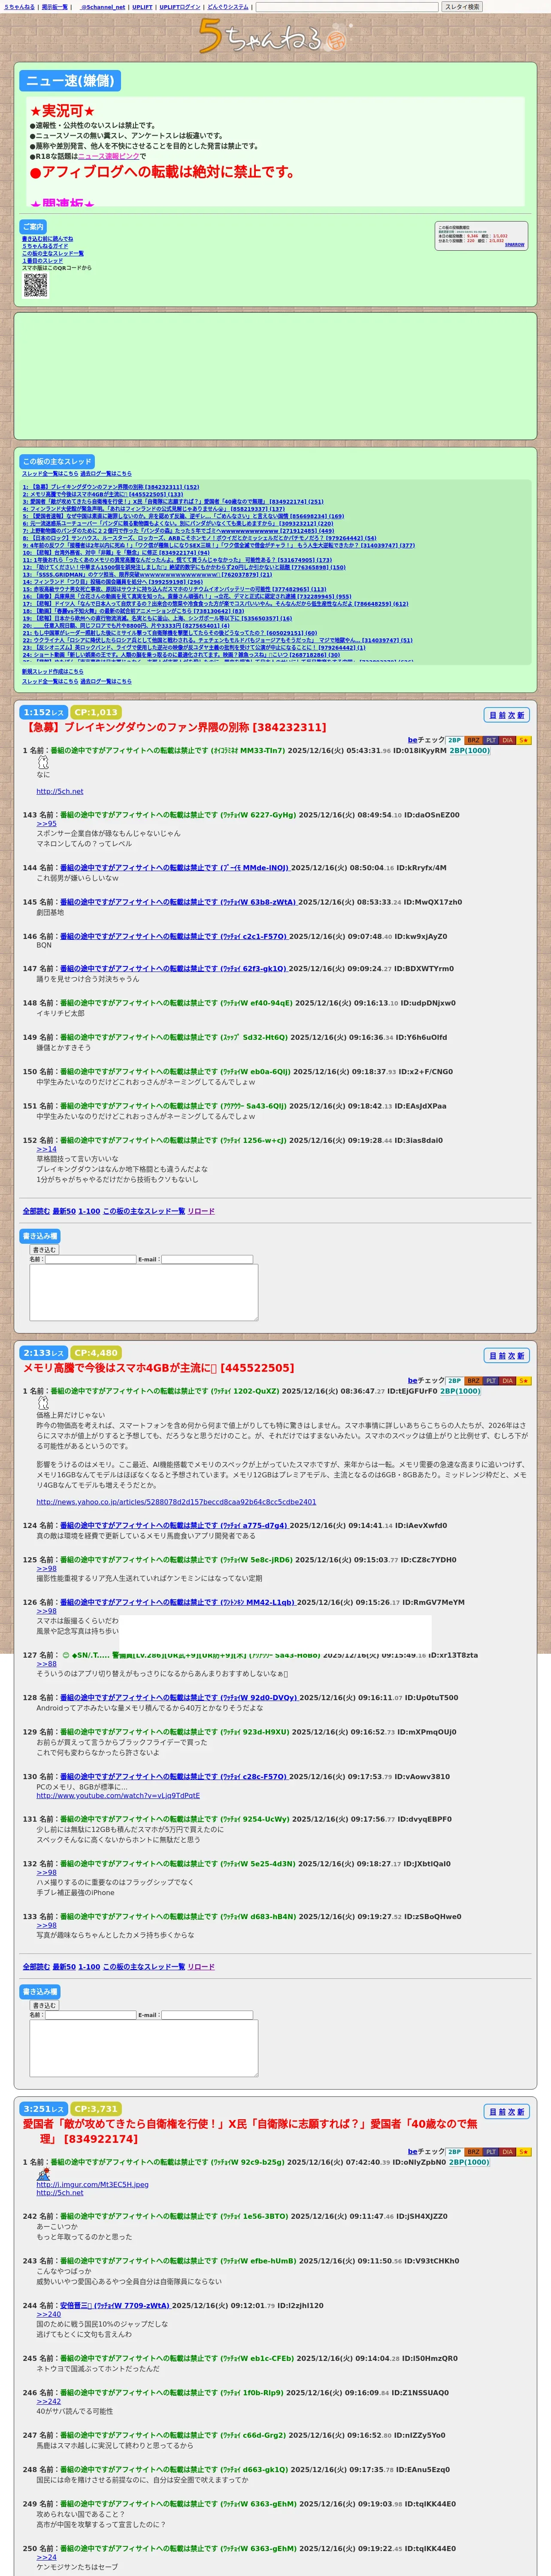The width and height of the screenshot is (551, 2576).
Task: Click PLT badge in ブレイキングダウン thread
Action: pos(491,740)
